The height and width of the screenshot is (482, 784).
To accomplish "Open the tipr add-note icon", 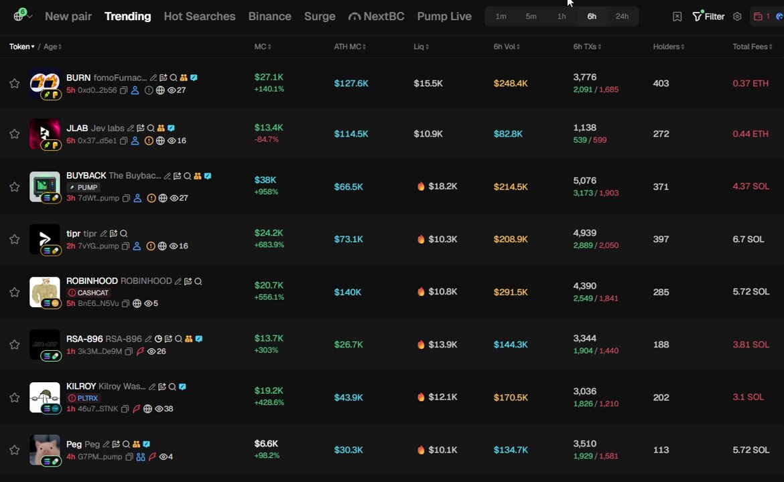I will pos(113,234).
